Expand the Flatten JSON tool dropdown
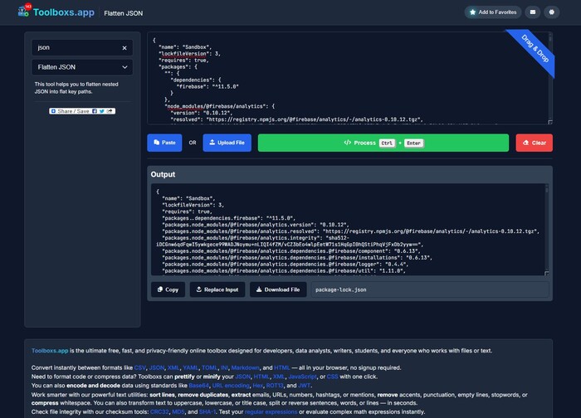The image size is (581, 418). click(x=82, y=67)
